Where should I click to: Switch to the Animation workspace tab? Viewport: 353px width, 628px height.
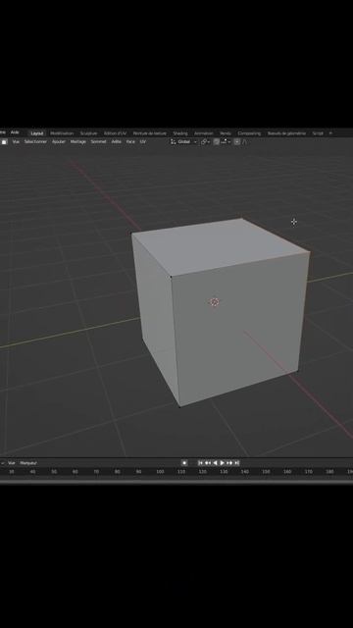[x=204, y=133]
